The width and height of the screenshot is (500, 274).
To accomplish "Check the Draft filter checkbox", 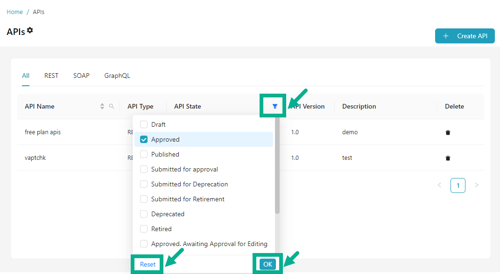I will click(144, 124).
